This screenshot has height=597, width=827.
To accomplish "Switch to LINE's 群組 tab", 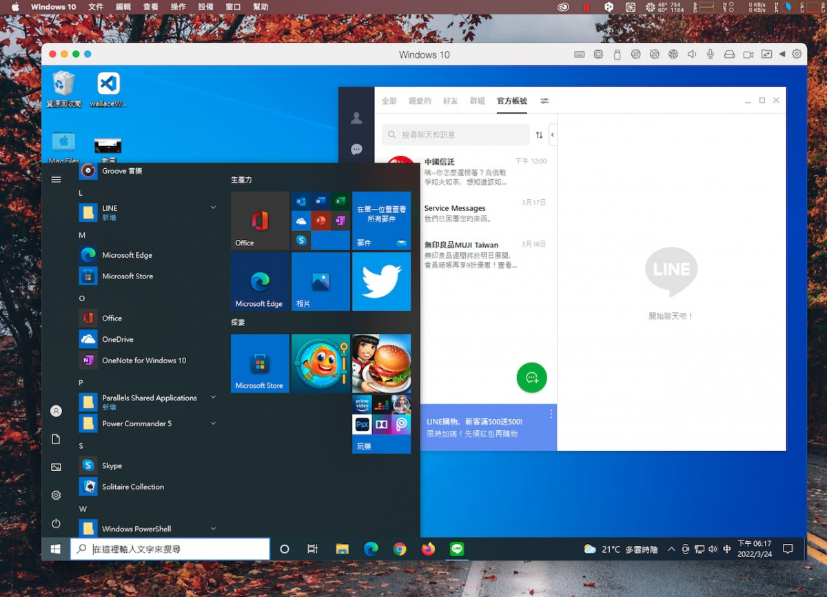I will [x=478, y=101].
